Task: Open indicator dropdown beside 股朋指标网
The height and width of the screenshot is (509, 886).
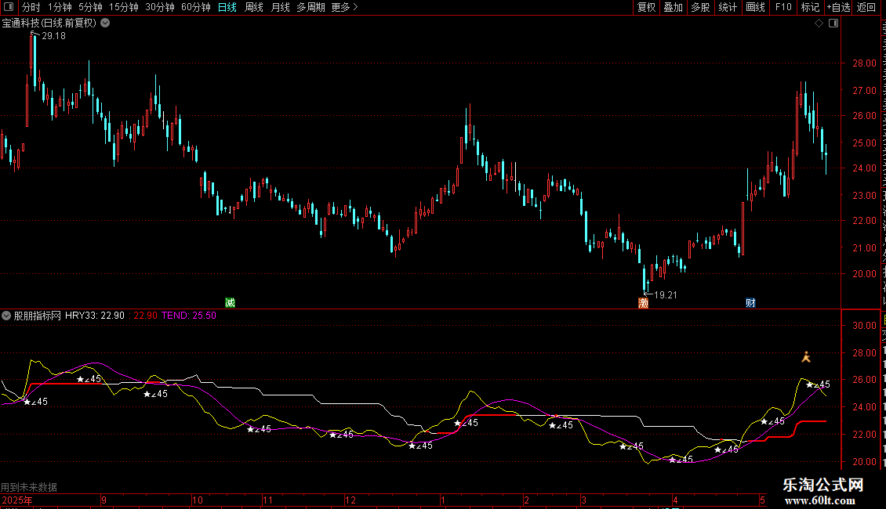Action: (6, 316)
